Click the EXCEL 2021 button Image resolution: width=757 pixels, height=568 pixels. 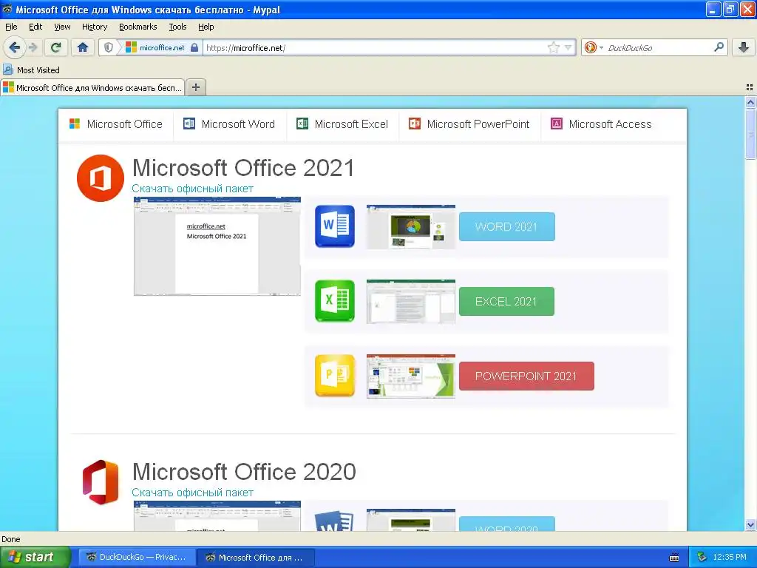click(506, 302)
